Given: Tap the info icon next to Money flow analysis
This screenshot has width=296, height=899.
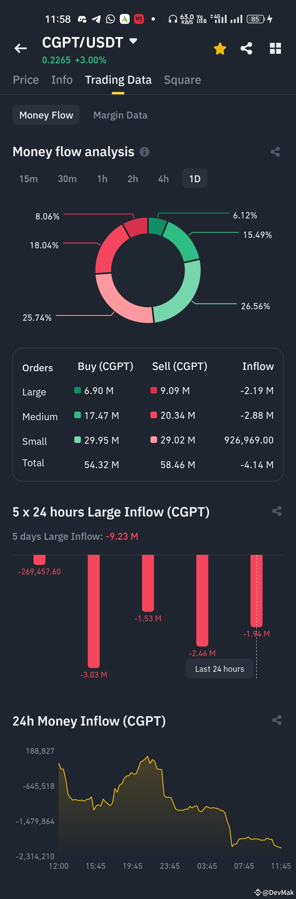Looking at the screenshot, I should tap(145, 151).
